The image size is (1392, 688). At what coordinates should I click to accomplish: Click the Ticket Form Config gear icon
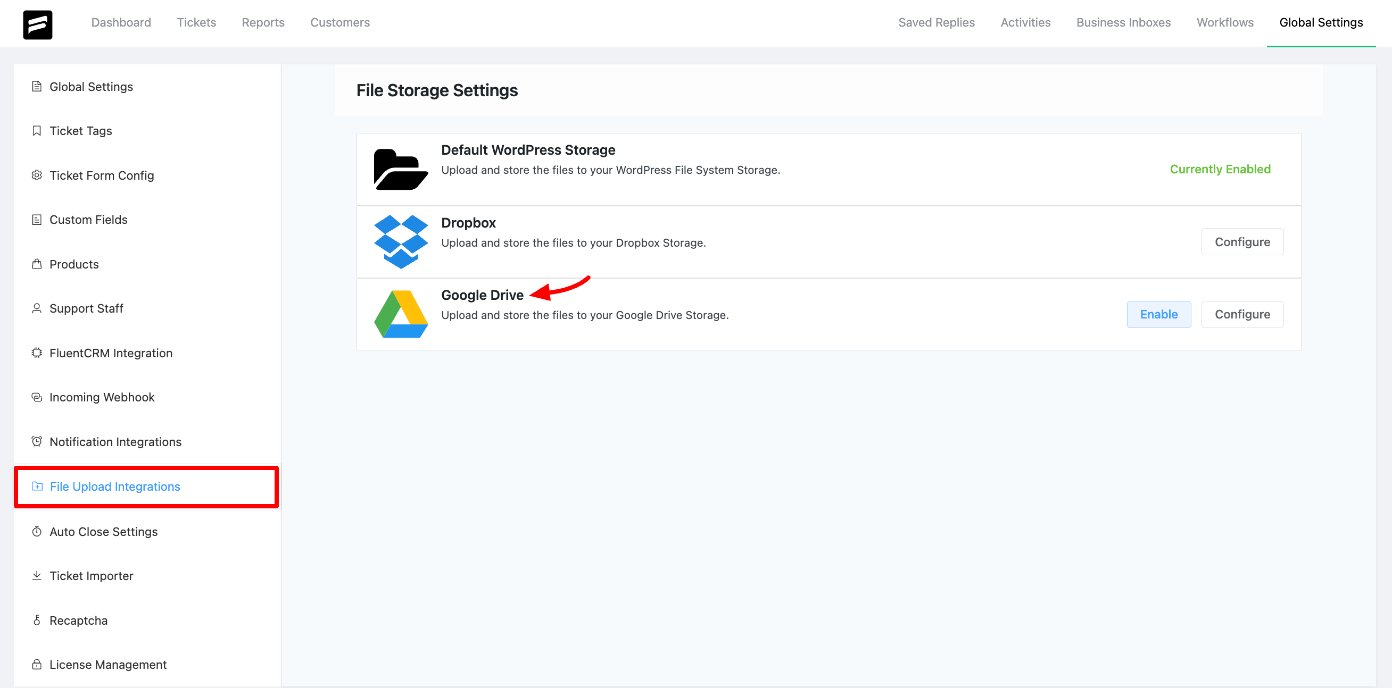point(36,175)
